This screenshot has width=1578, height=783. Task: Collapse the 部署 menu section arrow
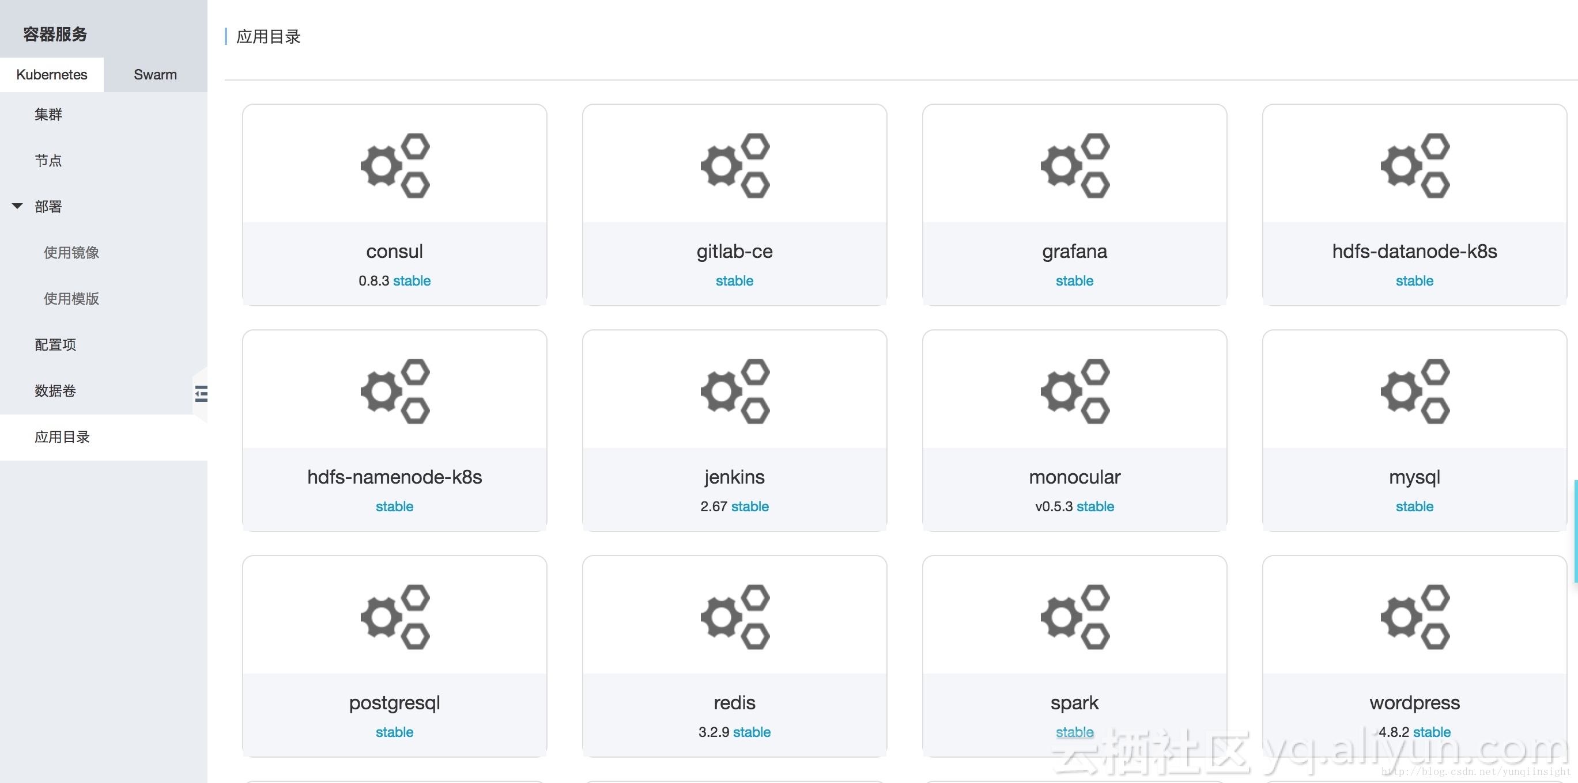pos(17,206)
